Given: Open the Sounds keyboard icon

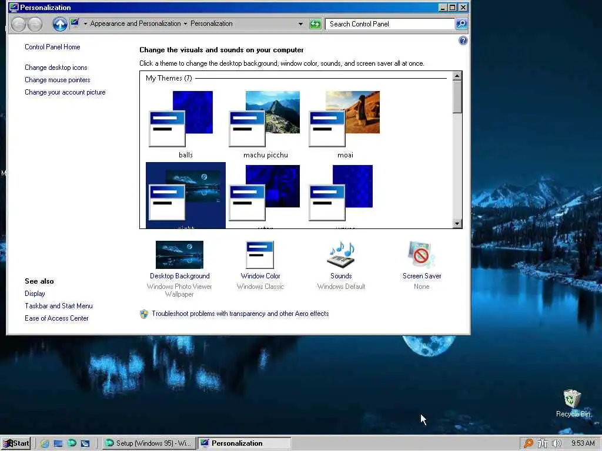Looking at the screenshot, I should (341, 255).
